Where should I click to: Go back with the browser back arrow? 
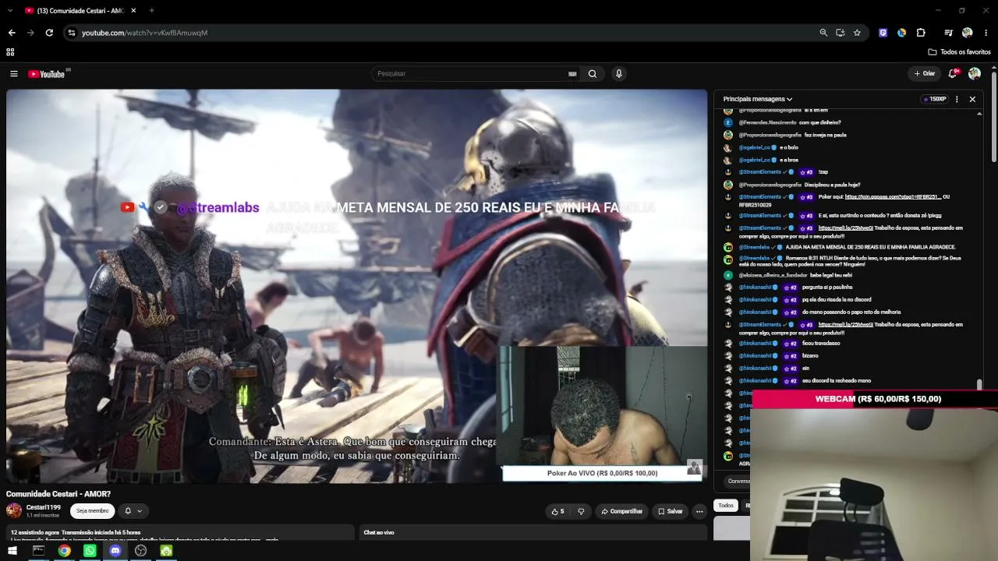(12, 33)
